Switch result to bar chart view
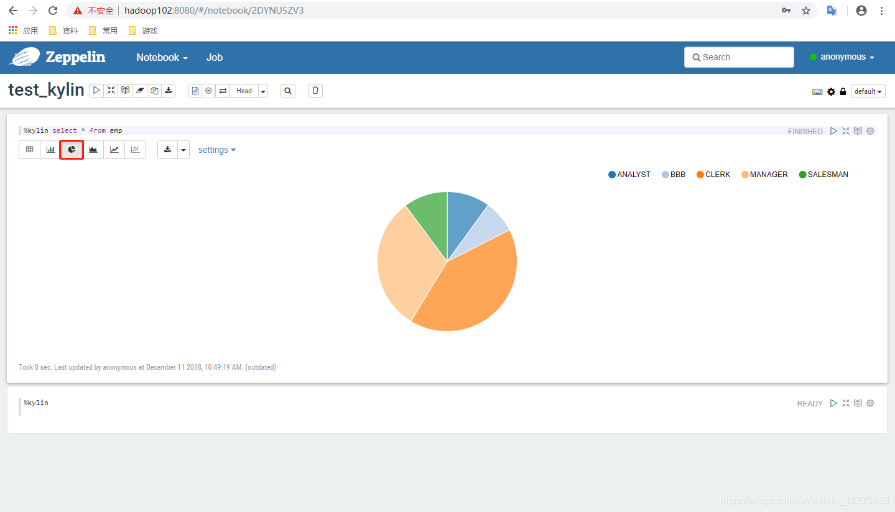The height and width of the screenshot is (512, 895). coord(50,150)
